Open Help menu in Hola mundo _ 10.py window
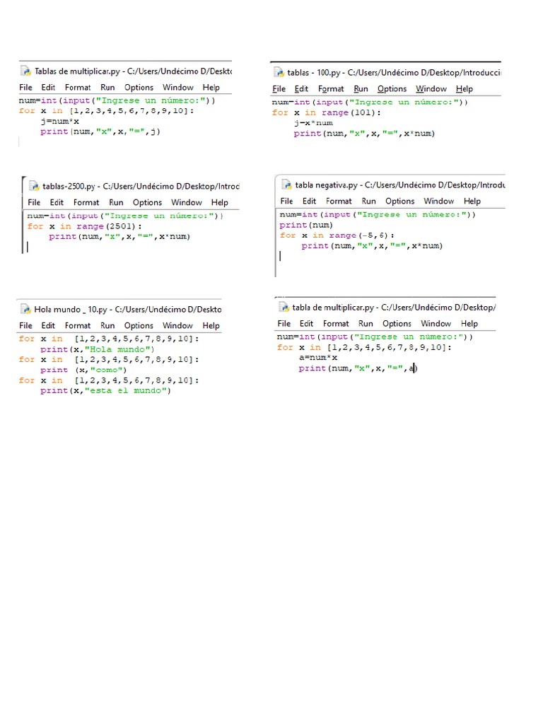This screenshot has width=543, height=724. tap(211, 325)
